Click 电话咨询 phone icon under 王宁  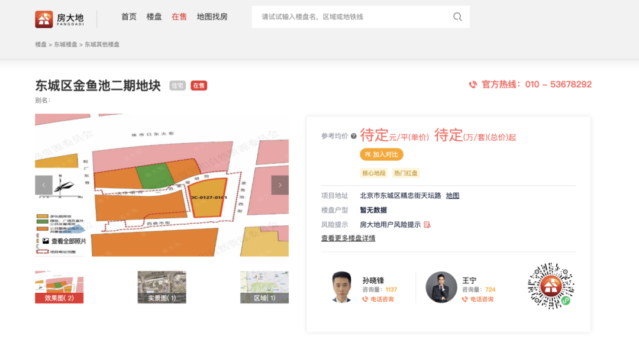(x=464, y=299)
